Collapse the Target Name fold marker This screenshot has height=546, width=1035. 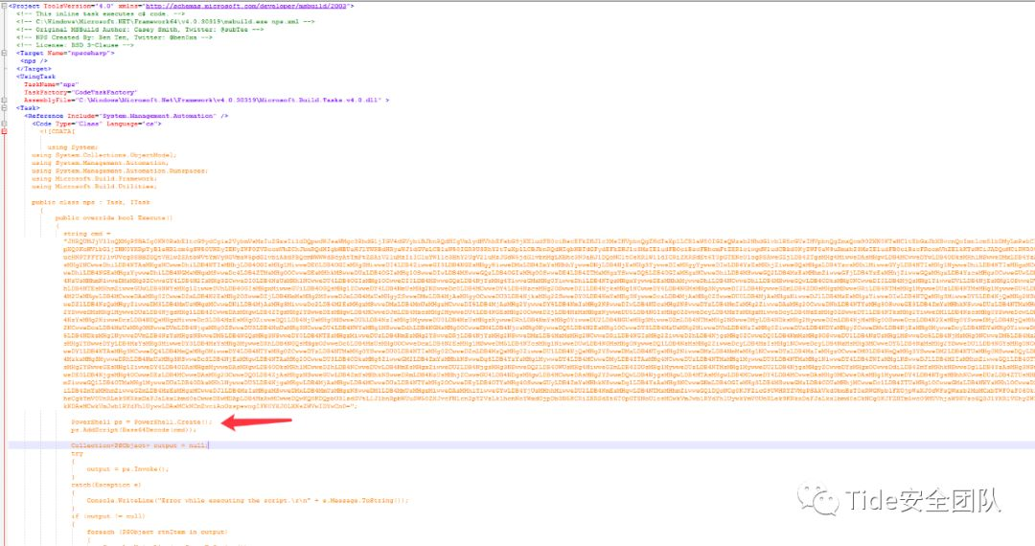5,53
